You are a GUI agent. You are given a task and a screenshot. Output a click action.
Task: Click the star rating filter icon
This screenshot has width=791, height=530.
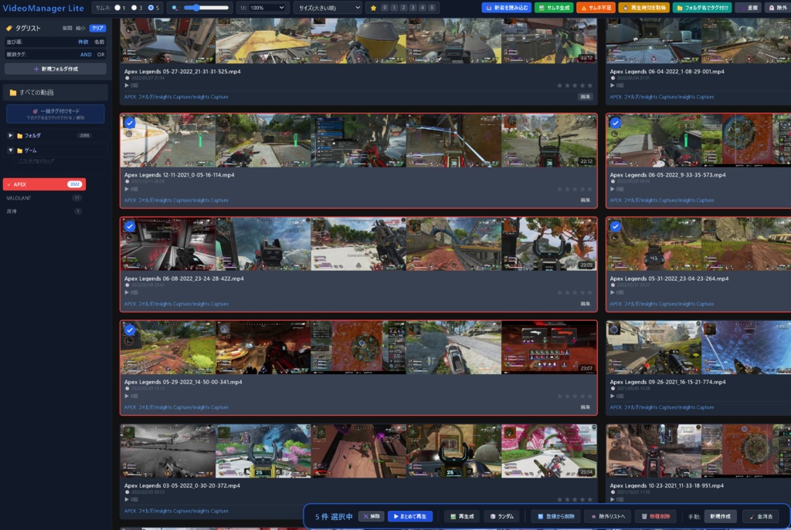[373, 8]
